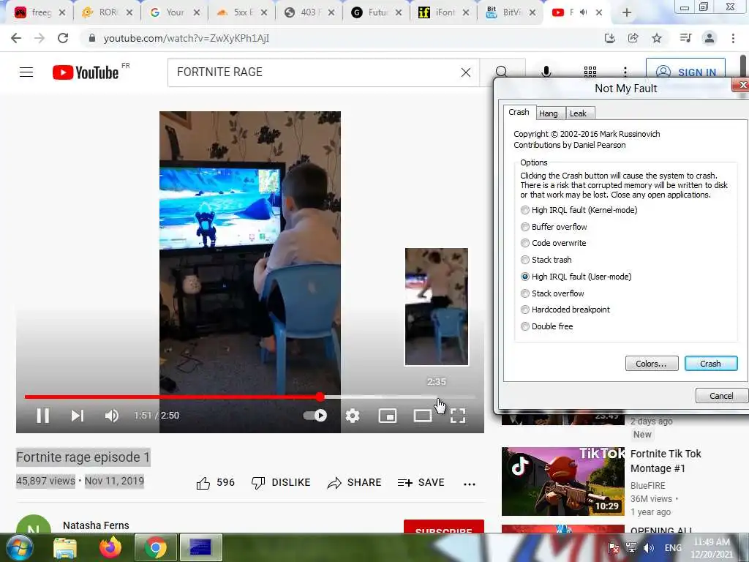Image resolution: width=749 pixels, height=562 pixels.
Task: Select Buffer overflow option
Action: tap(554, 227)
